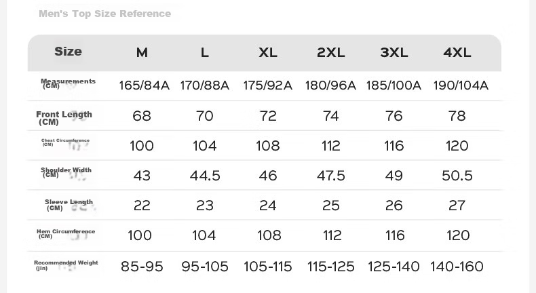Click the Shoulder Width row label
This screenshot has height=293, width=536.
pos(66,172)
